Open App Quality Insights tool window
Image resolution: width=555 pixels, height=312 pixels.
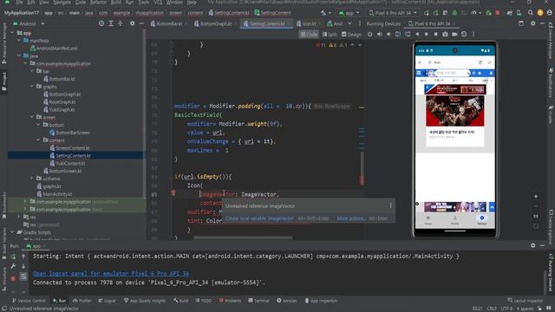tap(145, 301)
